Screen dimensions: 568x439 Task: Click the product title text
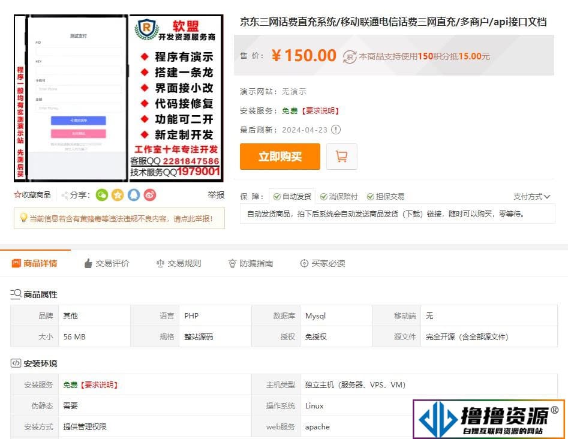pos(393,22)
